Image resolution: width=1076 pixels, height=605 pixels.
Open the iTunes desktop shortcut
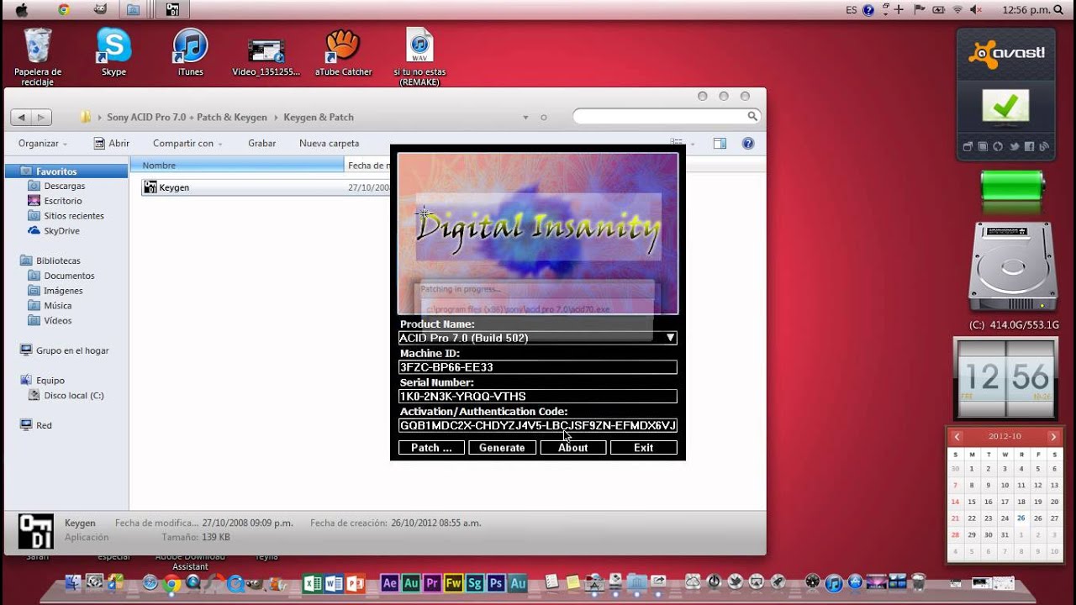click(x=191, y=52)
